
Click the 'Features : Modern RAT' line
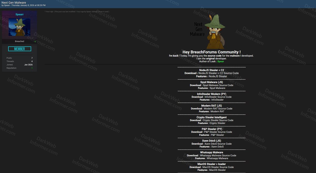pos(211,112)
